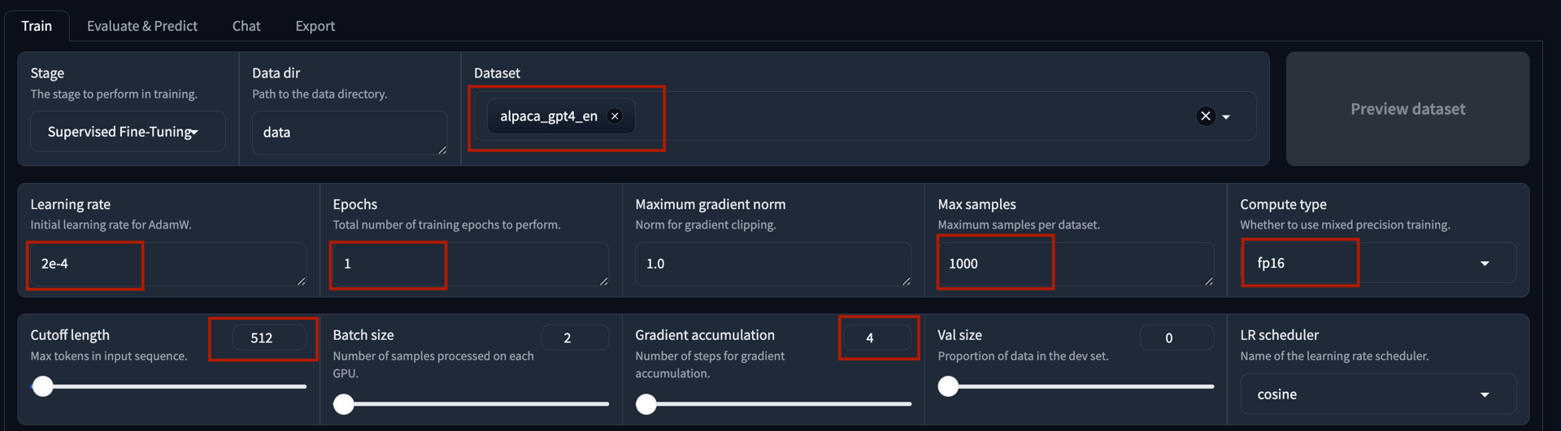Click the Val size slider handle
This screenshot has height=431, width=1561.
click(x=948, y=386)
